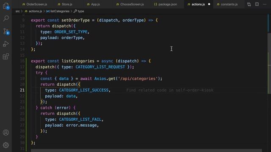The height and width of the screenshot is (152, 271).
Task: Click the '/api/categories' string
Action: [x=138, y=79]
